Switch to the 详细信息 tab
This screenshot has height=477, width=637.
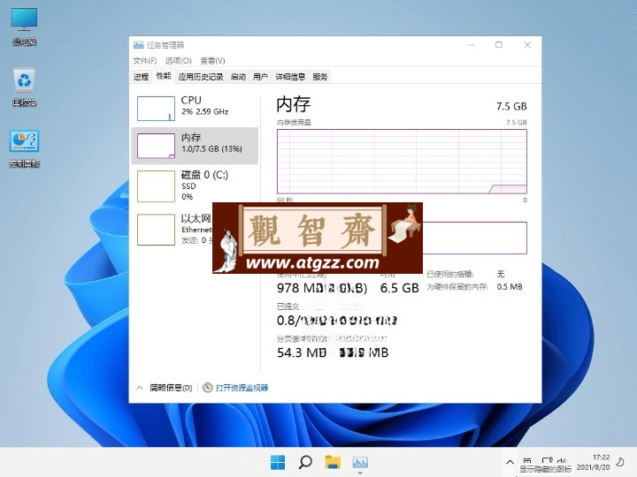[x=290, y=77]
